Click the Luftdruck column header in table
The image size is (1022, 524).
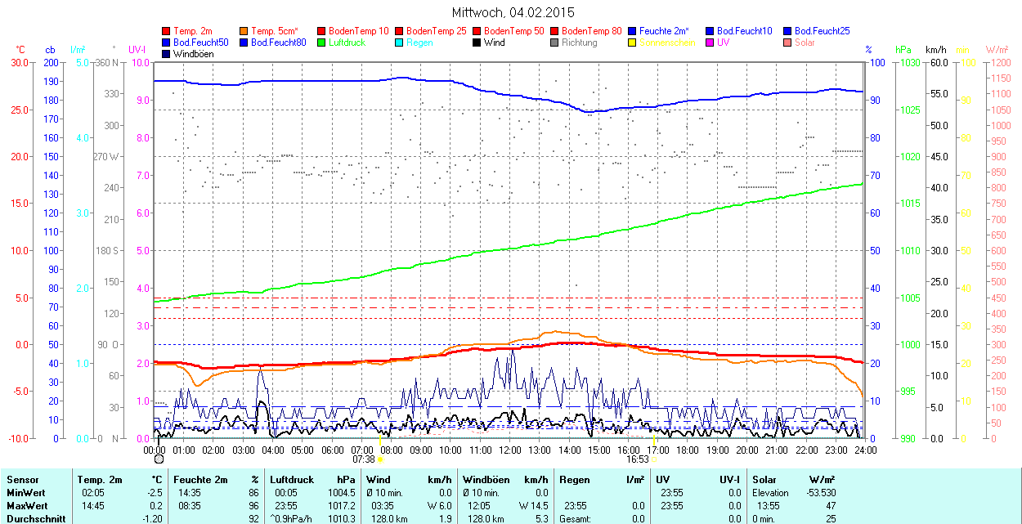click(292, 480)
